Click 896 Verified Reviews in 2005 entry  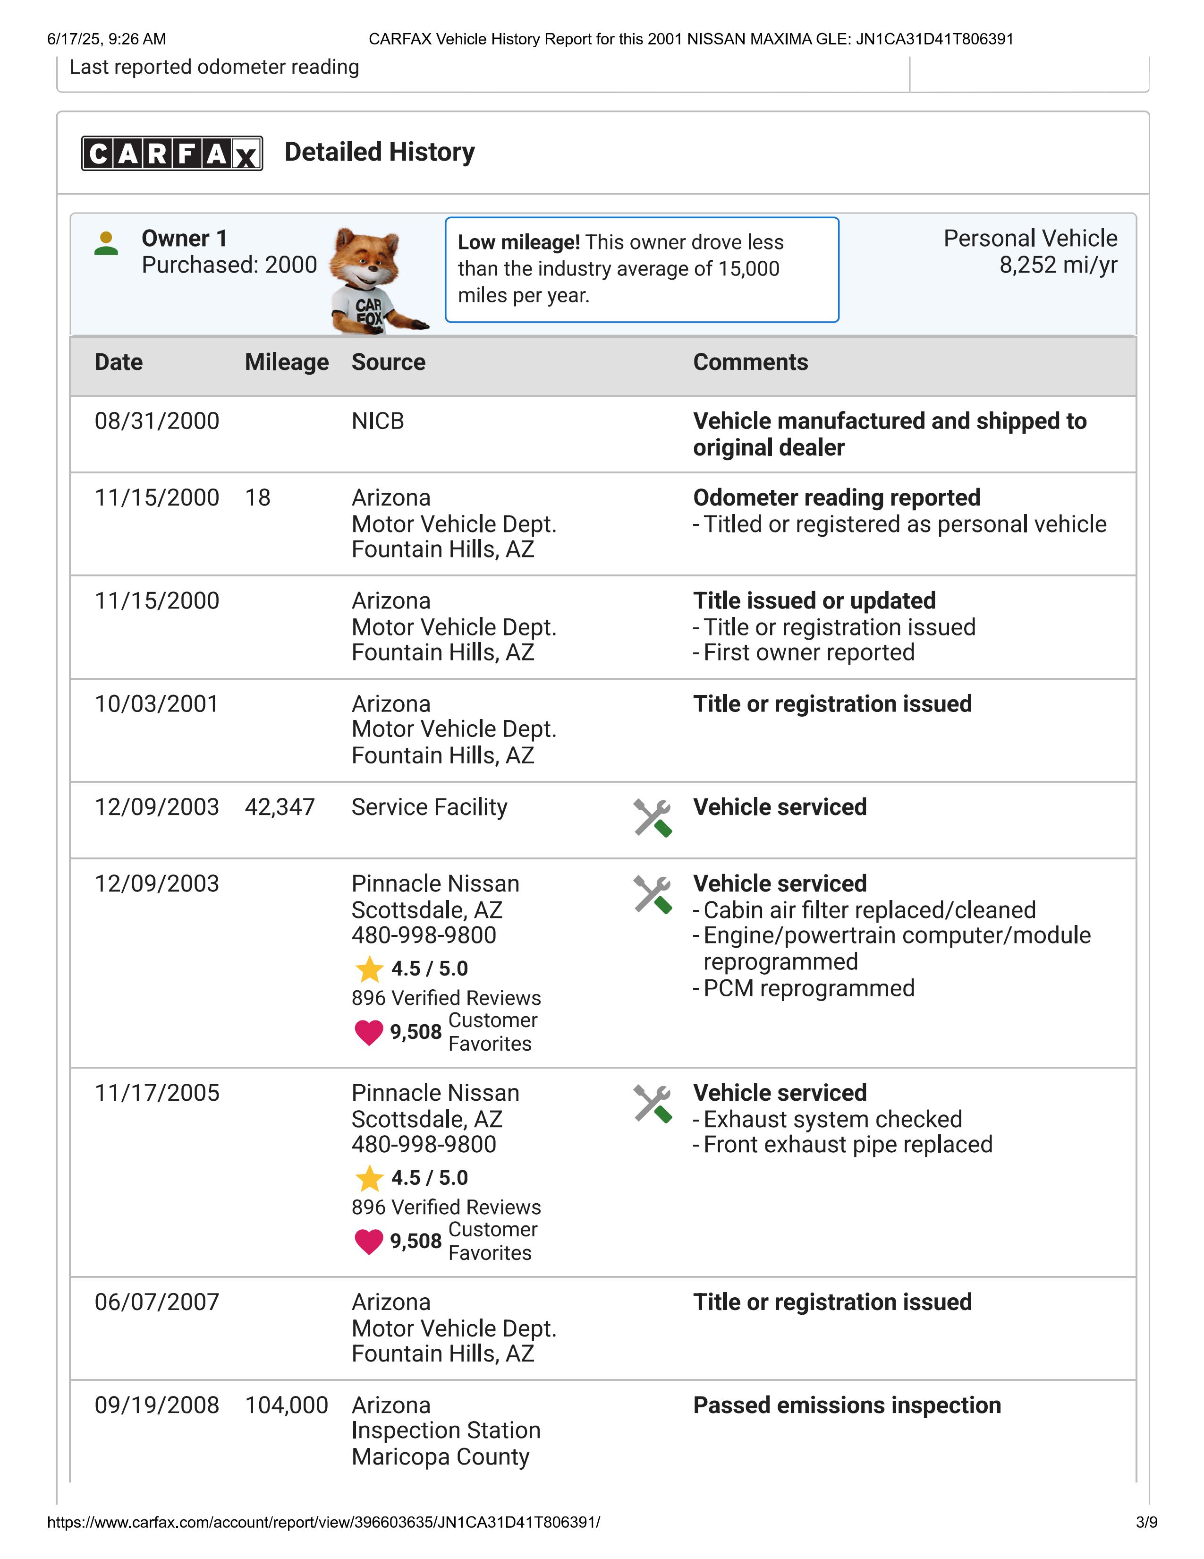pos(446,1207)
